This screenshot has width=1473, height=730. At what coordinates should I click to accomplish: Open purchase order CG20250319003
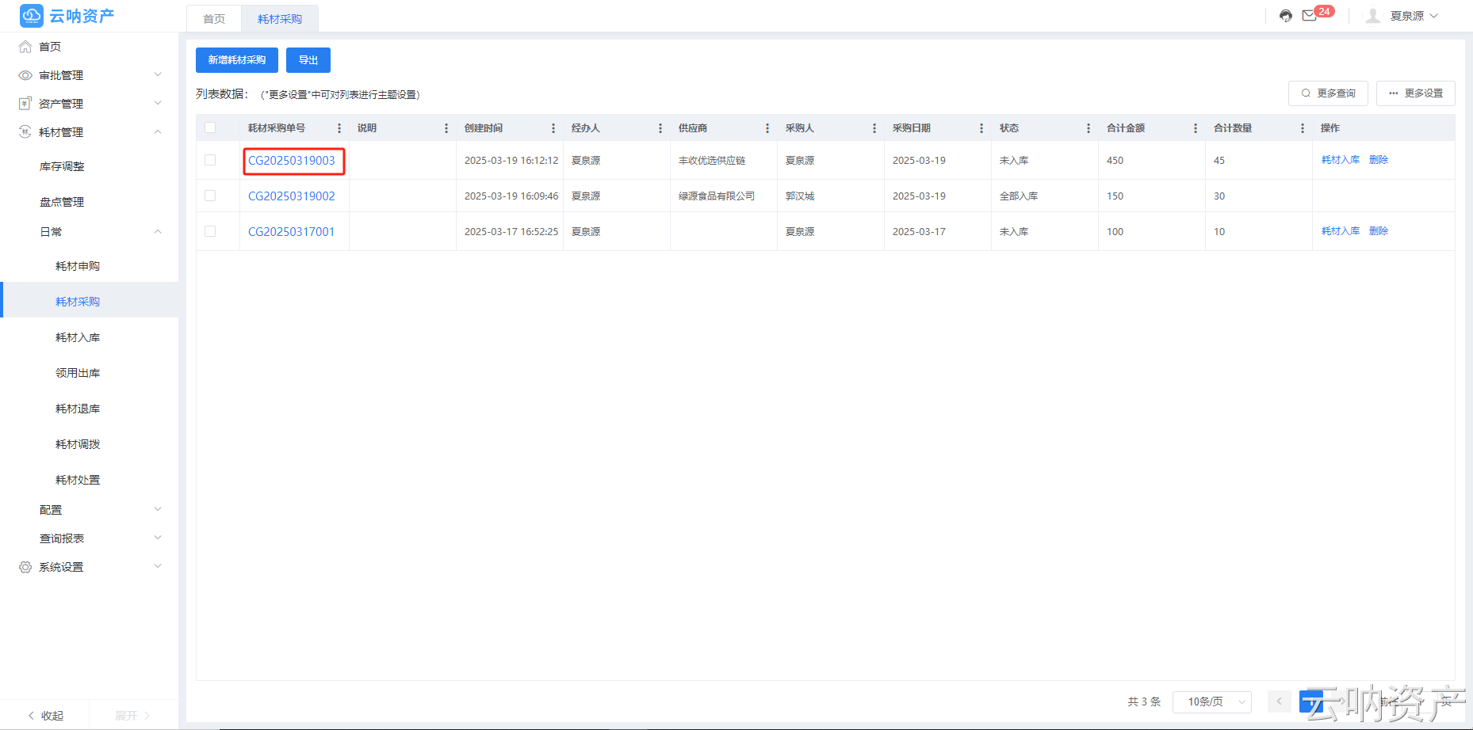point(292,161)
